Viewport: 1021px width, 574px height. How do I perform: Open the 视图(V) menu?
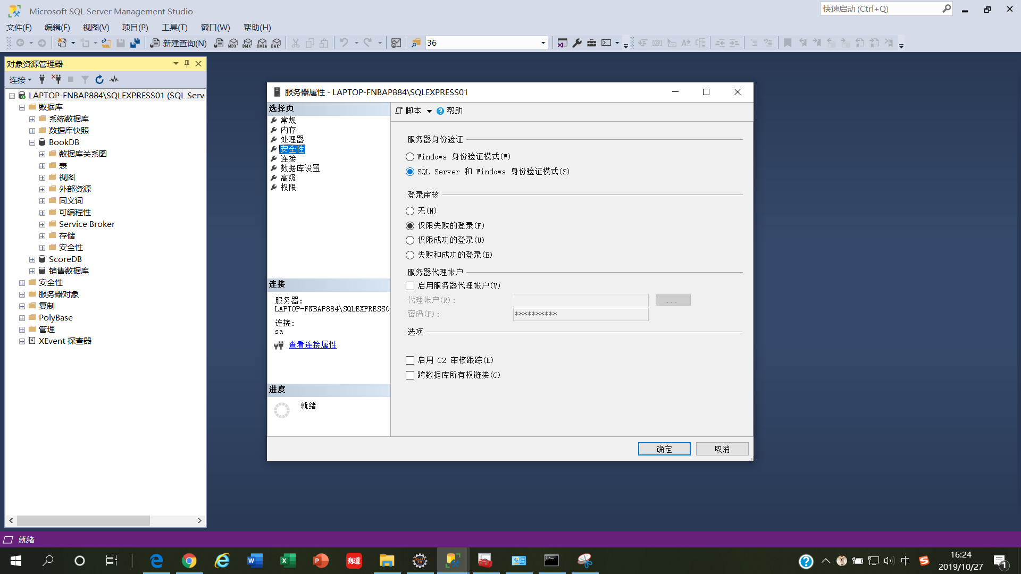pos(96,27)
